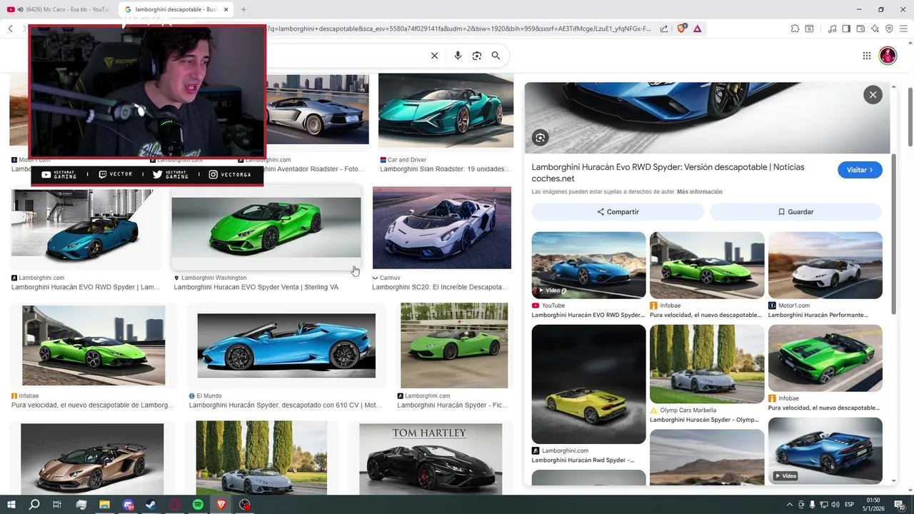Open the white Lamborghini SC20 Carmuv image
Image resolution: width=914 pixels, height=514 pixels.
tap(442, 228)
